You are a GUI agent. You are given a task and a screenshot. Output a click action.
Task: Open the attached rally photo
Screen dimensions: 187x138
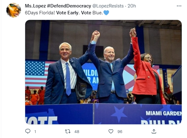pos(103,72)
